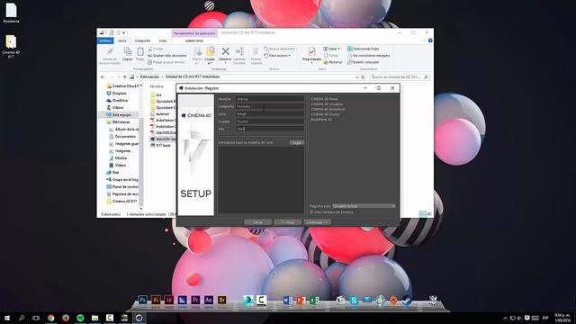The image size is (576, 324).
Task: Open Chrome from the taskbar
Action: 50,318
